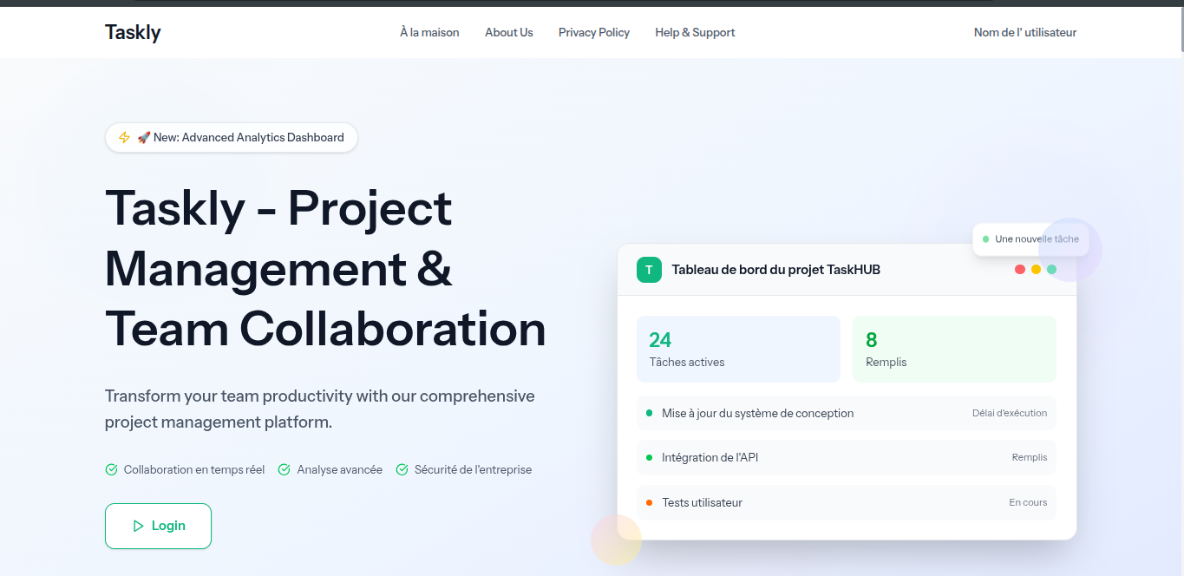Screen dimensions: 1184x576
Task: Open the Nom de l'utilisateur user menu
Action: (x=1024, y=32)
